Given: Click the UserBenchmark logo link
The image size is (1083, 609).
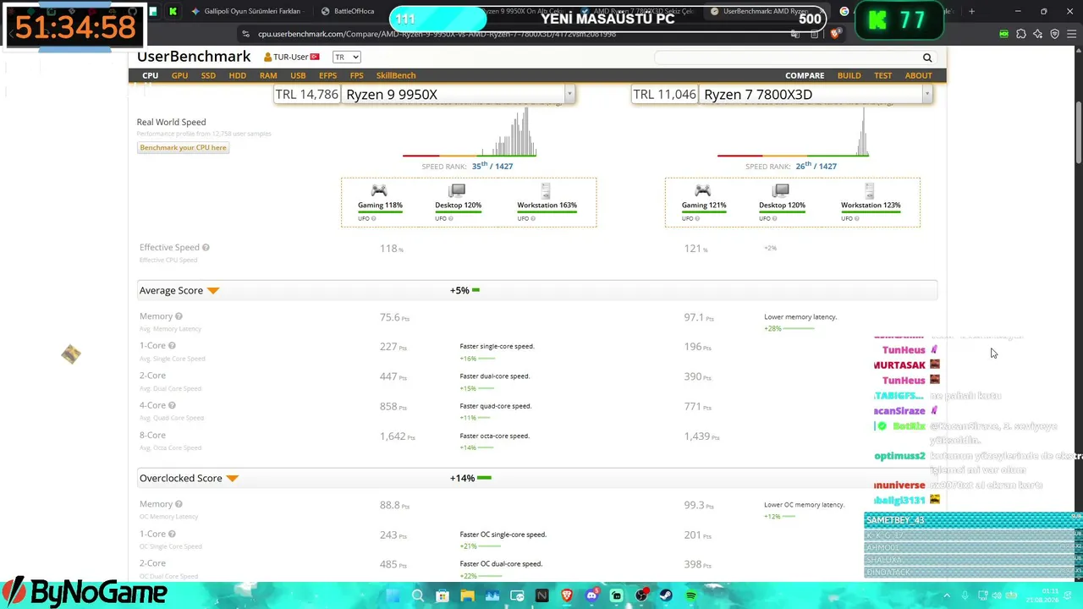Looking at the screenshot, I should 194,57.
